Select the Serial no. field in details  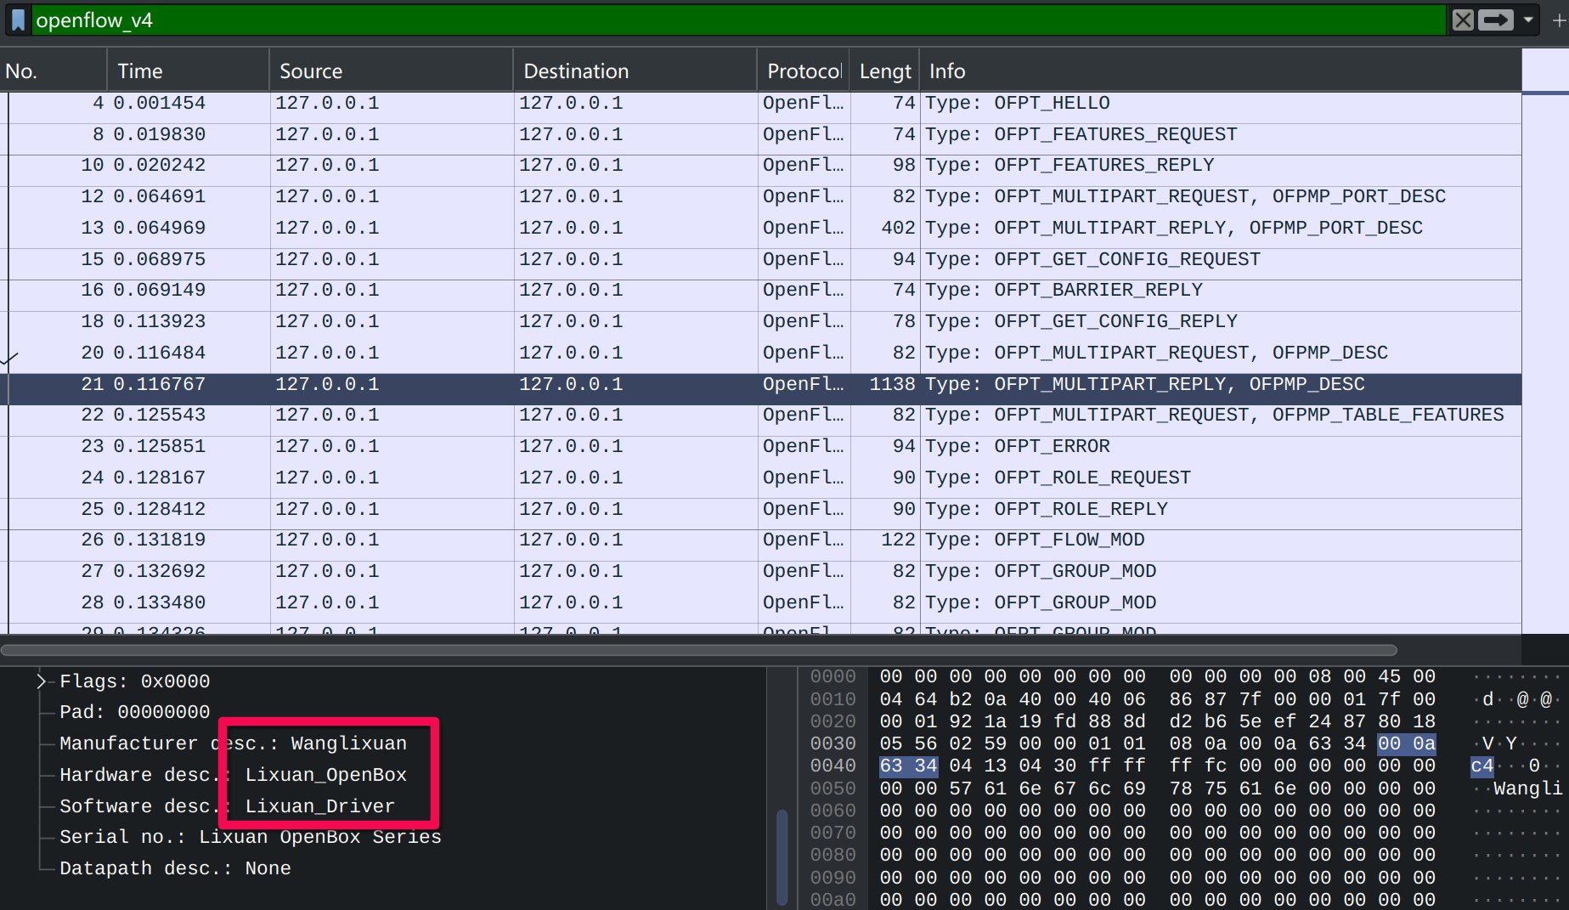tap(250, 837)
